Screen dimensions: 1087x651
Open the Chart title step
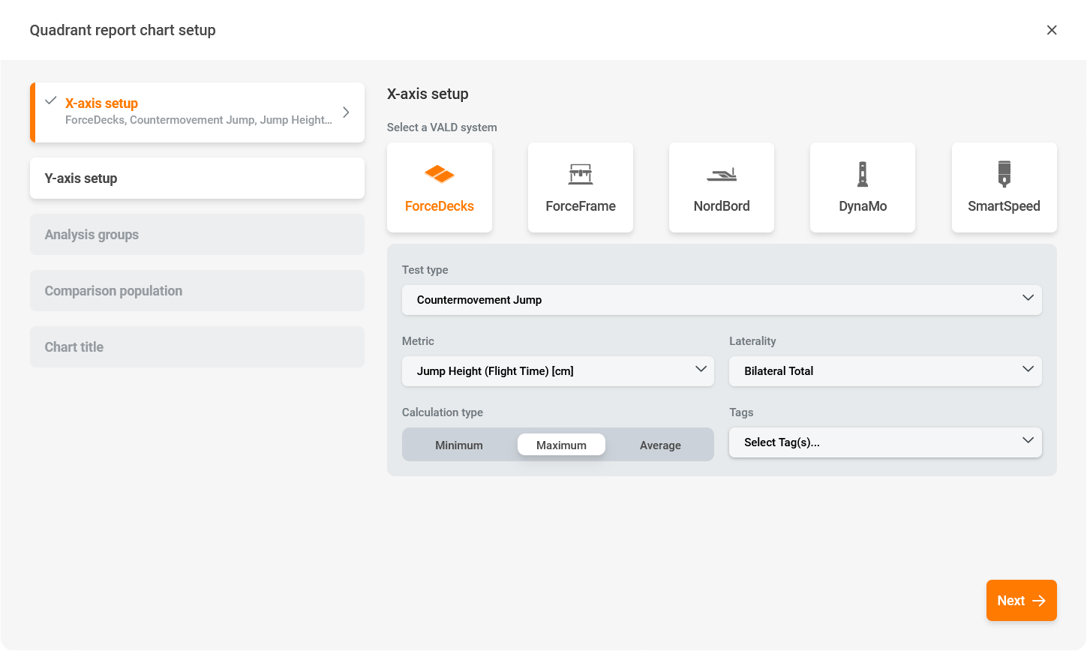(197, 347)
